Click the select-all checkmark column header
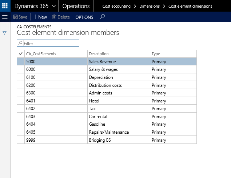Screen dimensions: 231x178 (20, 54)
